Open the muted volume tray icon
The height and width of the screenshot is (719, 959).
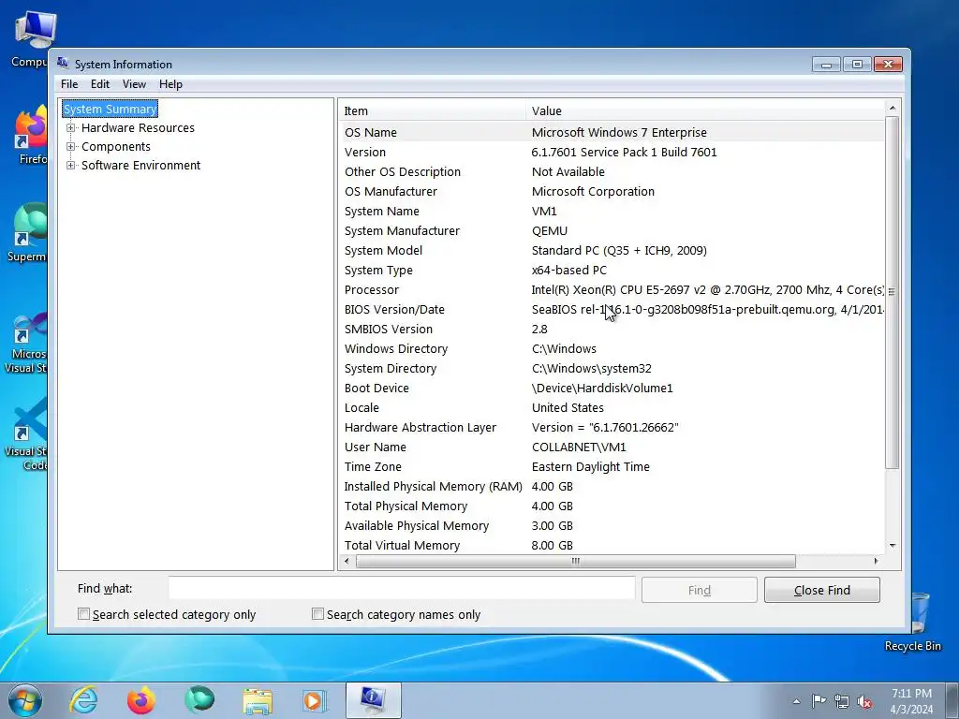(864, 701)
